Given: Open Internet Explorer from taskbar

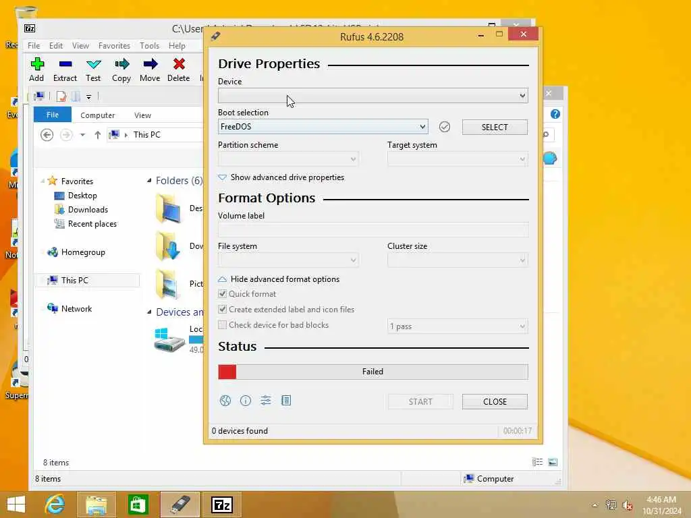Looking at the screenshot, I should 55,505.
